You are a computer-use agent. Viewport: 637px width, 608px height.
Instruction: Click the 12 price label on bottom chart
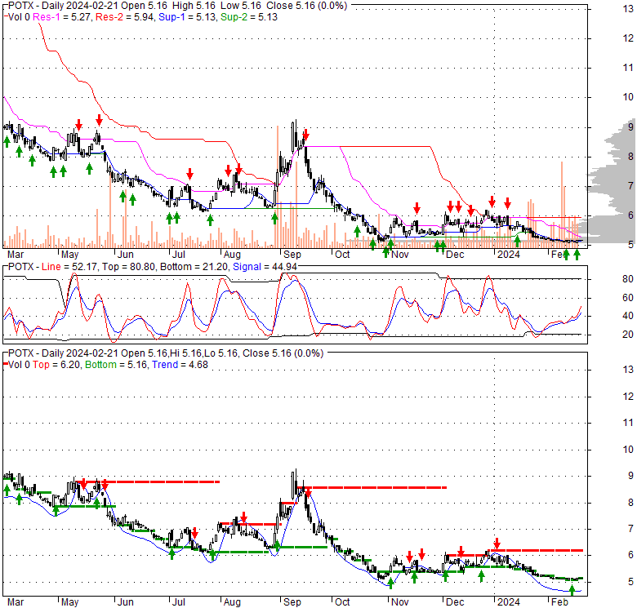[628, 396]
